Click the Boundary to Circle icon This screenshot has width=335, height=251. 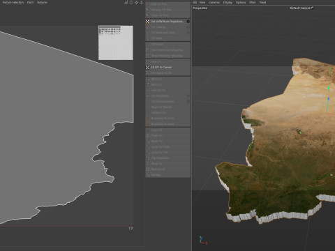click(147, 119)
